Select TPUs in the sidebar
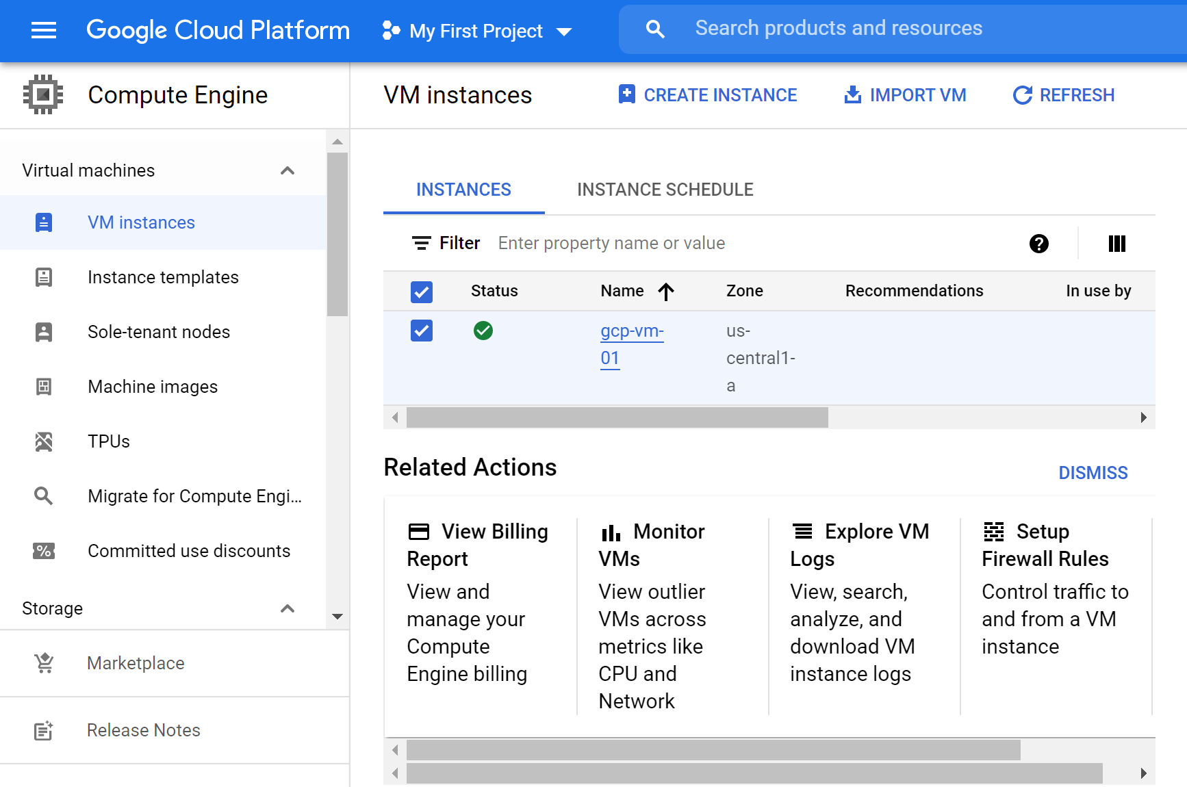This screenshot has height=787, width=1187. [x=163, y=441]
